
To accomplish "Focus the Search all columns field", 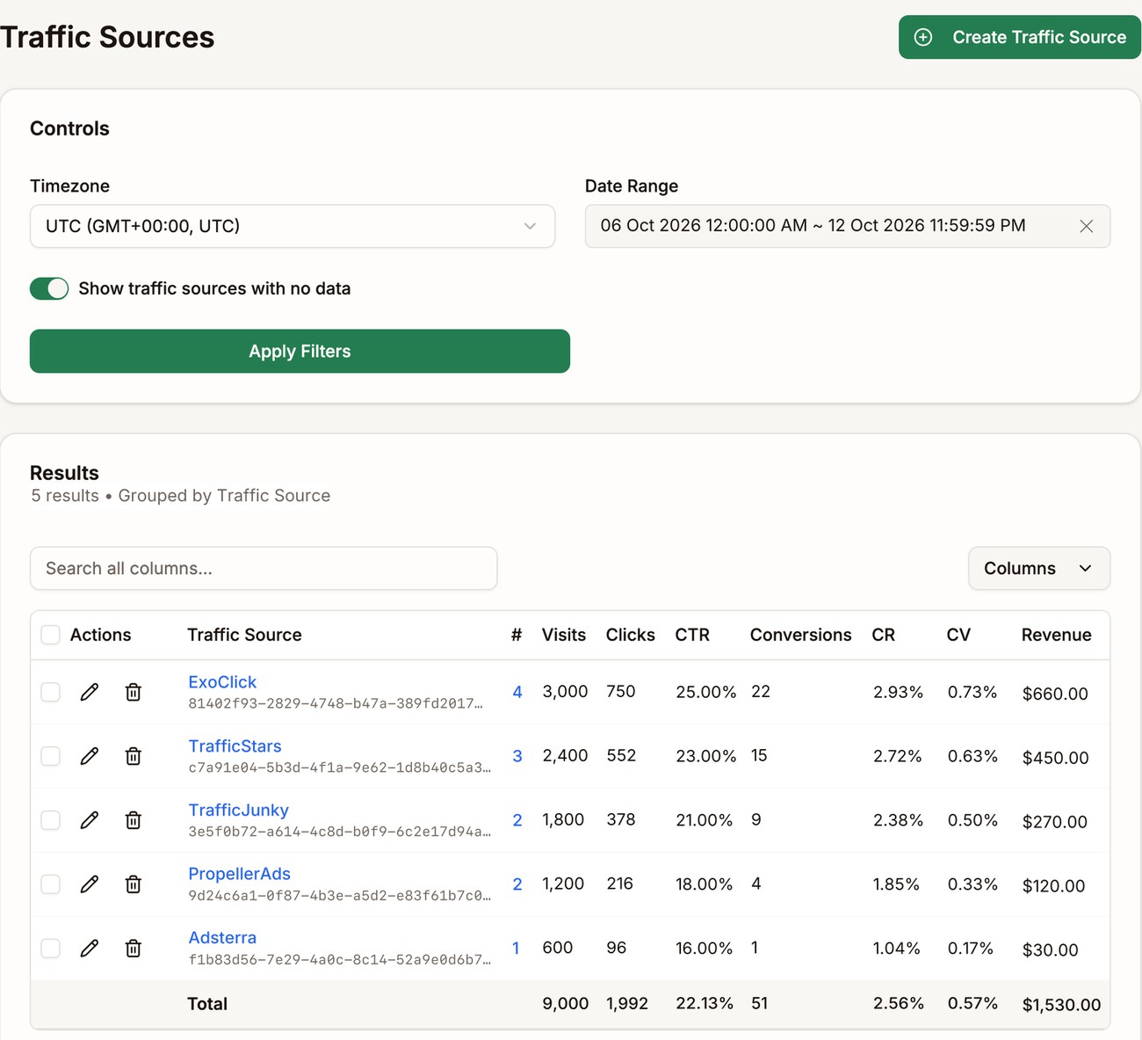I will [x=264, y=569].
